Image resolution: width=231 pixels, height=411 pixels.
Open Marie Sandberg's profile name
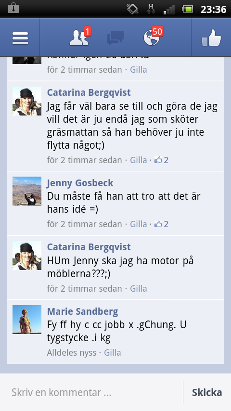82,311
